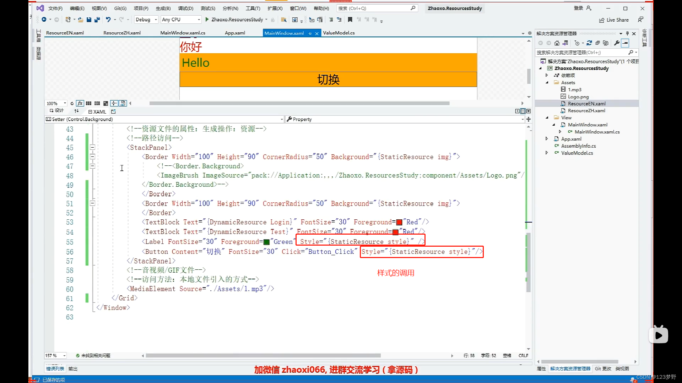Open the Property member dropdown
Image resolution: width=682 pixels, height=383 pixels.
click(405, 119)
